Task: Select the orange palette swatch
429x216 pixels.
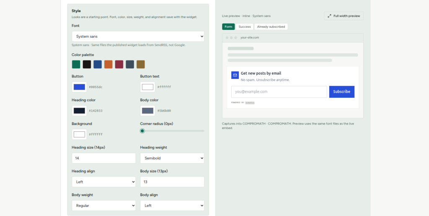Action: point(109,64)
